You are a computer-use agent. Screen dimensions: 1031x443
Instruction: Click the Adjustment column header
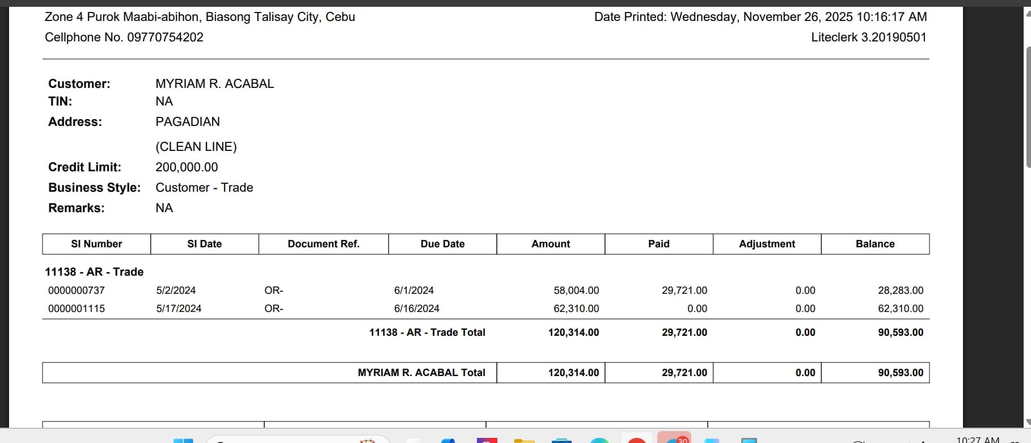click(x=767, y=244)
